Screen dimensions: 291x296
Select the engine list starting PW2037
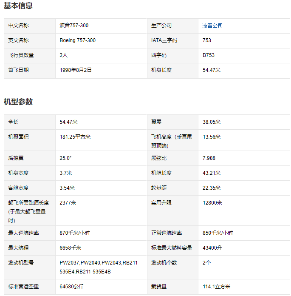coord(99,267)
